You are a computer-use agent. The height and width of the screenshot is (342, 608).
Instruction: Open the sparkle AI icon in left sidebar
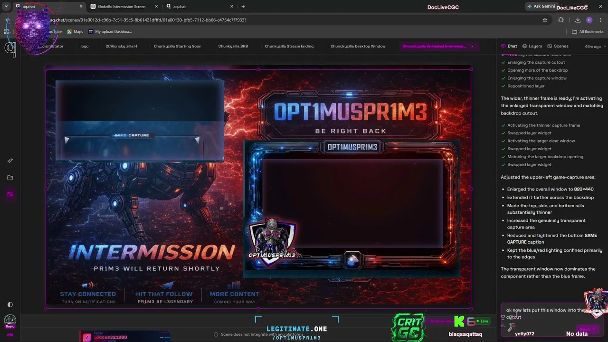(10, 161)
